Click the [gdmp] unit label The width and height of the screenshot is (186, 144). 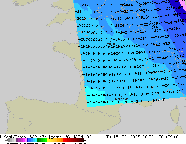[56, 137]
